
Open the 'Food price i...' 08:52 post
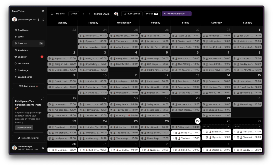coord(216,36)
